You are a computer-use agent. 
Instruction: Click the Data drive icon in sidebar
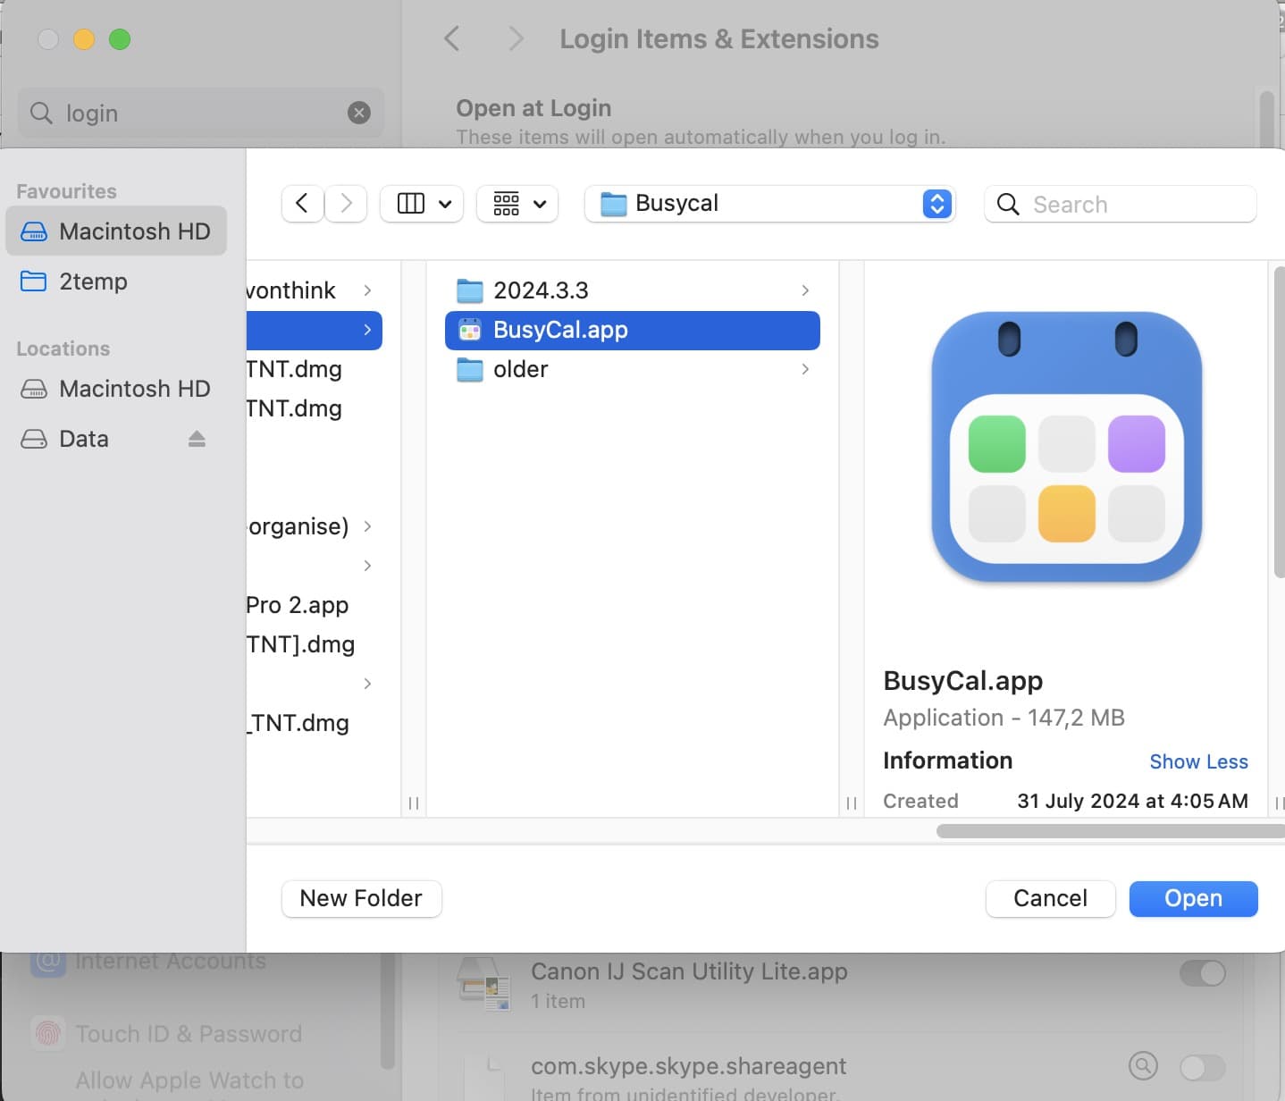pos(34,439)
